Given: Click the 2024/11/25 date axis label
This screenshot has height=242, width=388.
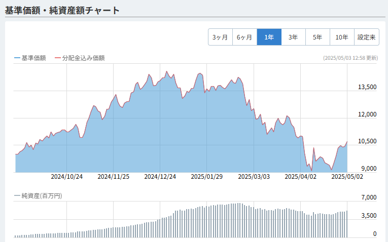Looking at the screenshot, I should [113, 177].
